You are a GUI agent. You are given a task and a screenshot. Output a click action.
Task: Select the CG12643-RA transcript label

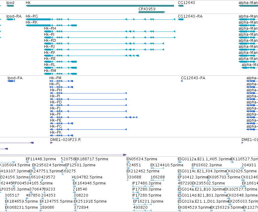tap(190, 16)
